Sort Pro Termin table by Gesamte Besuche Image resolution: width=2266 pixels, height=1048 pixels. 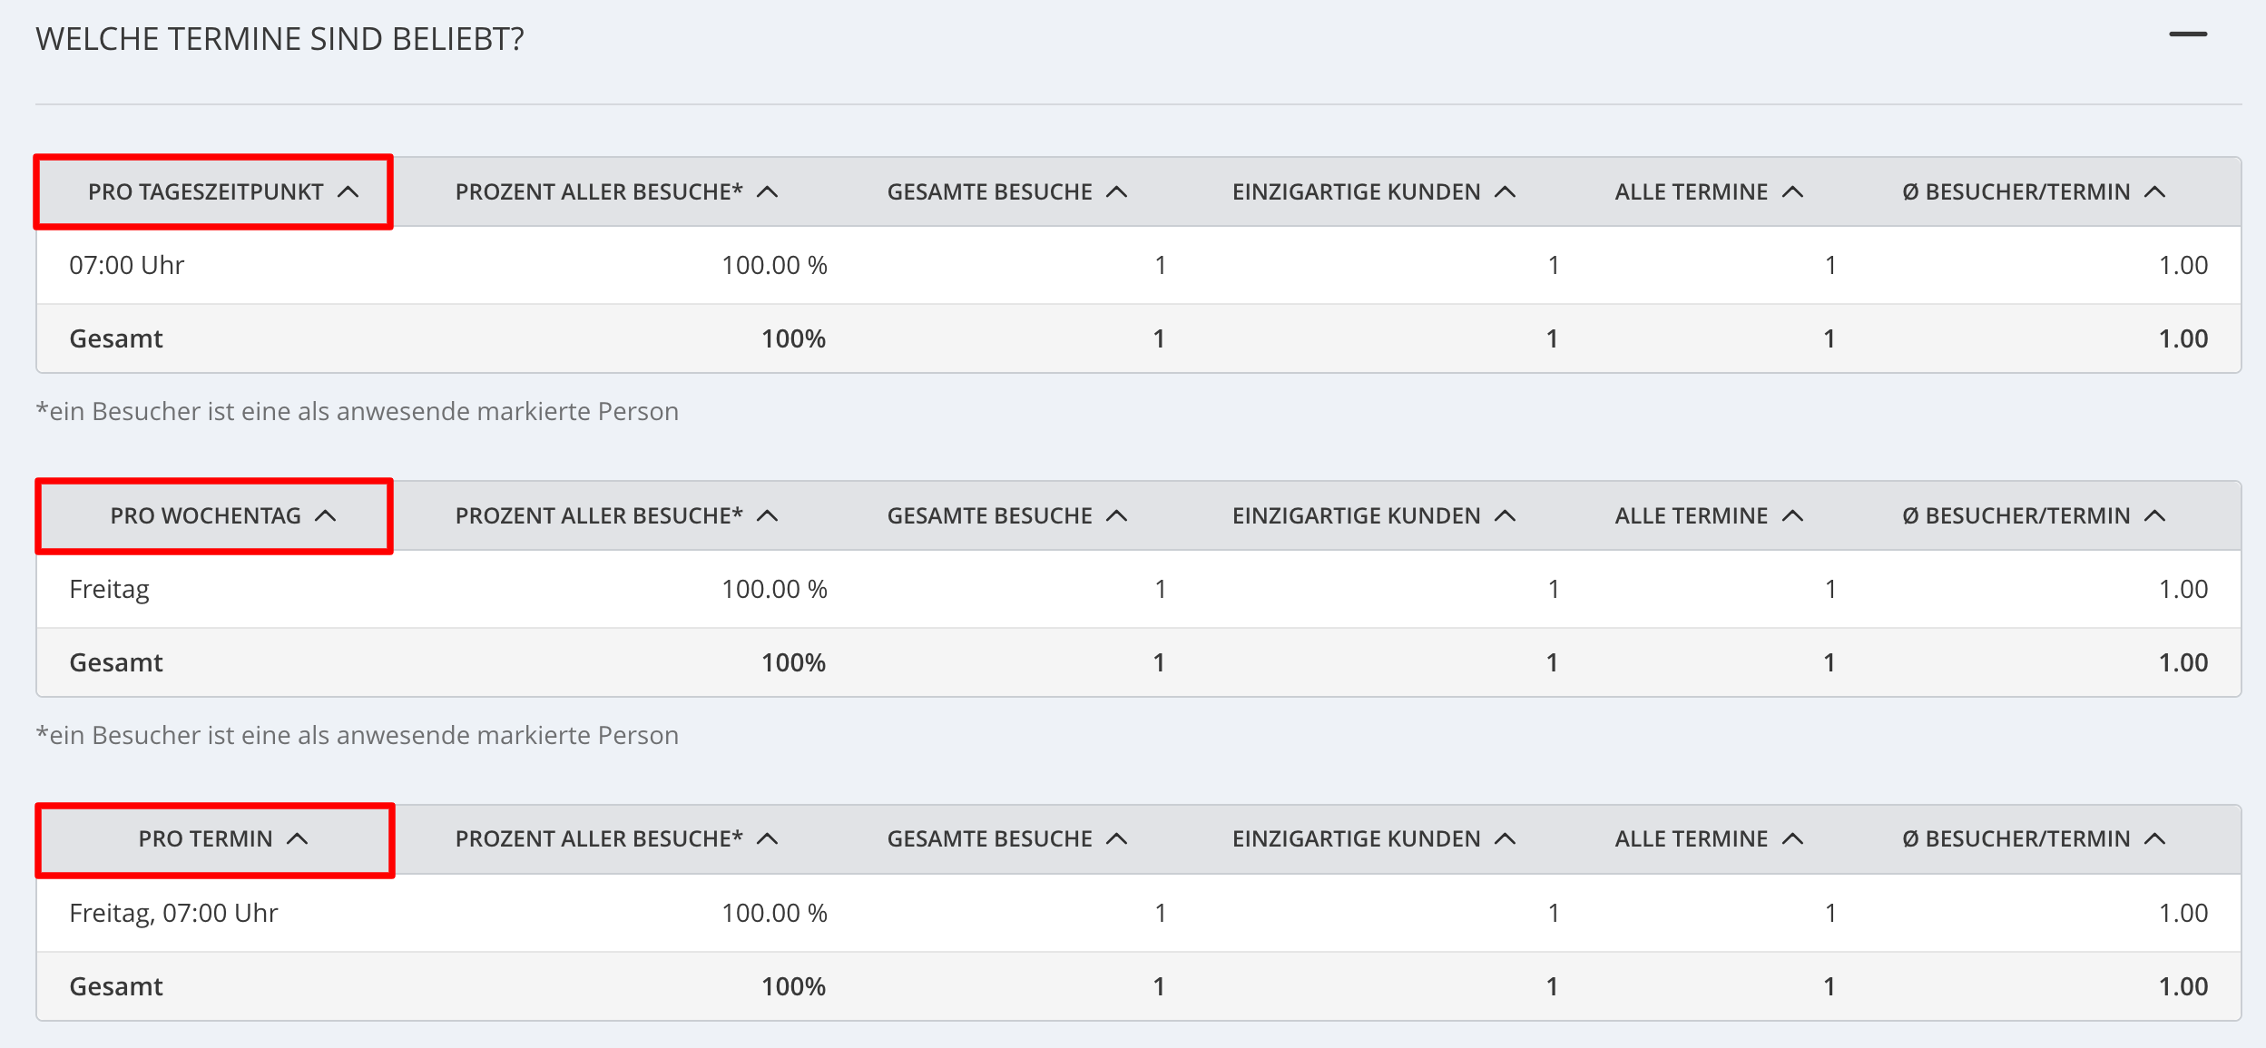click(x=1006, y=838)
